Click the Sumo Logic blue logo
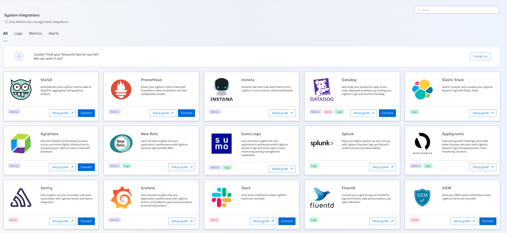The height and width of the screenshot is (233, 507). [221, 143]
